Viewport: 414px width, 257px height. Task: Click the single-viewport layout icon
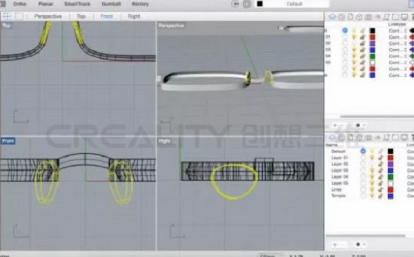(19, 17)
